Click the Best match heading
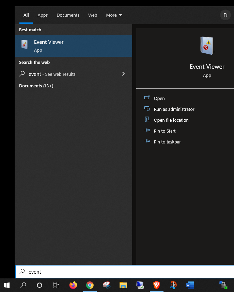234x292 pixels. 30,30
